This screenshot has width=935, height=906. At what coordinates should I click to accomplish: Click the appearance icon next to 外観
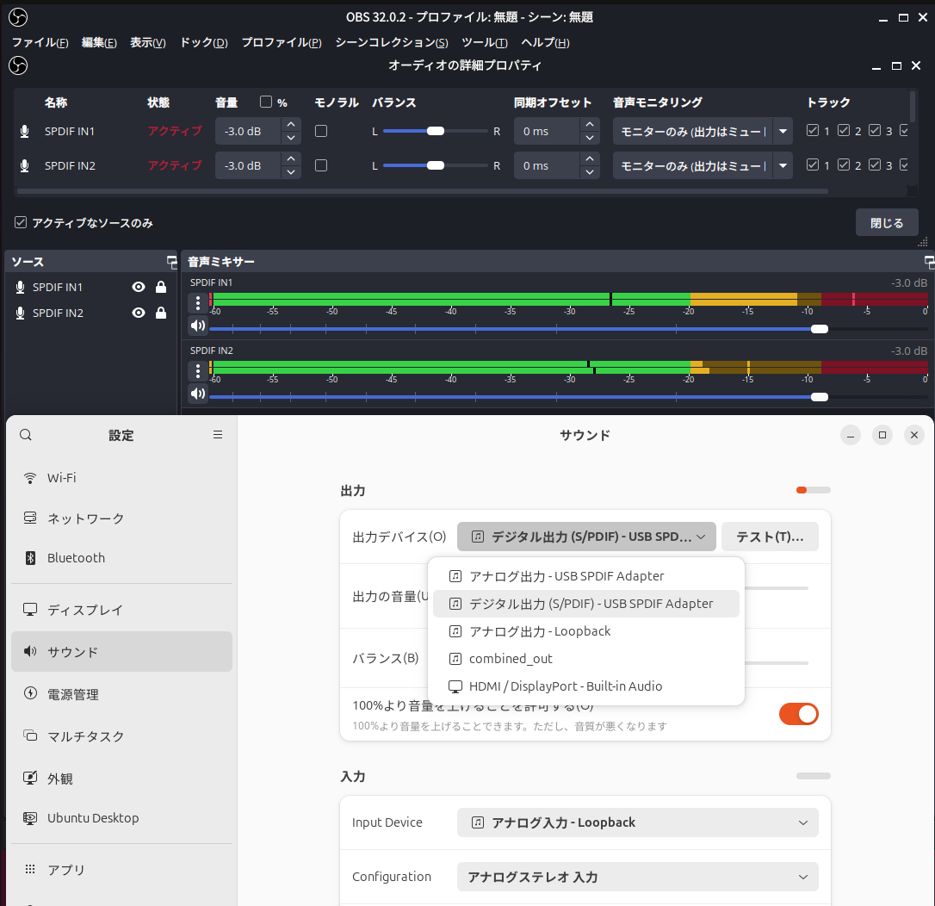[30, 778]
